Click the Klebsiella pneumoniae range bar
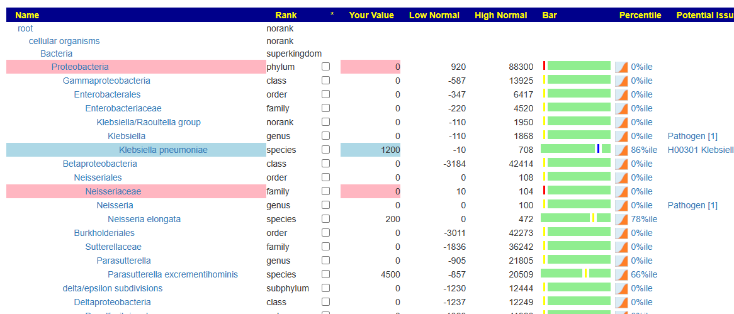 pyautogui.click(x=576, y=149)
